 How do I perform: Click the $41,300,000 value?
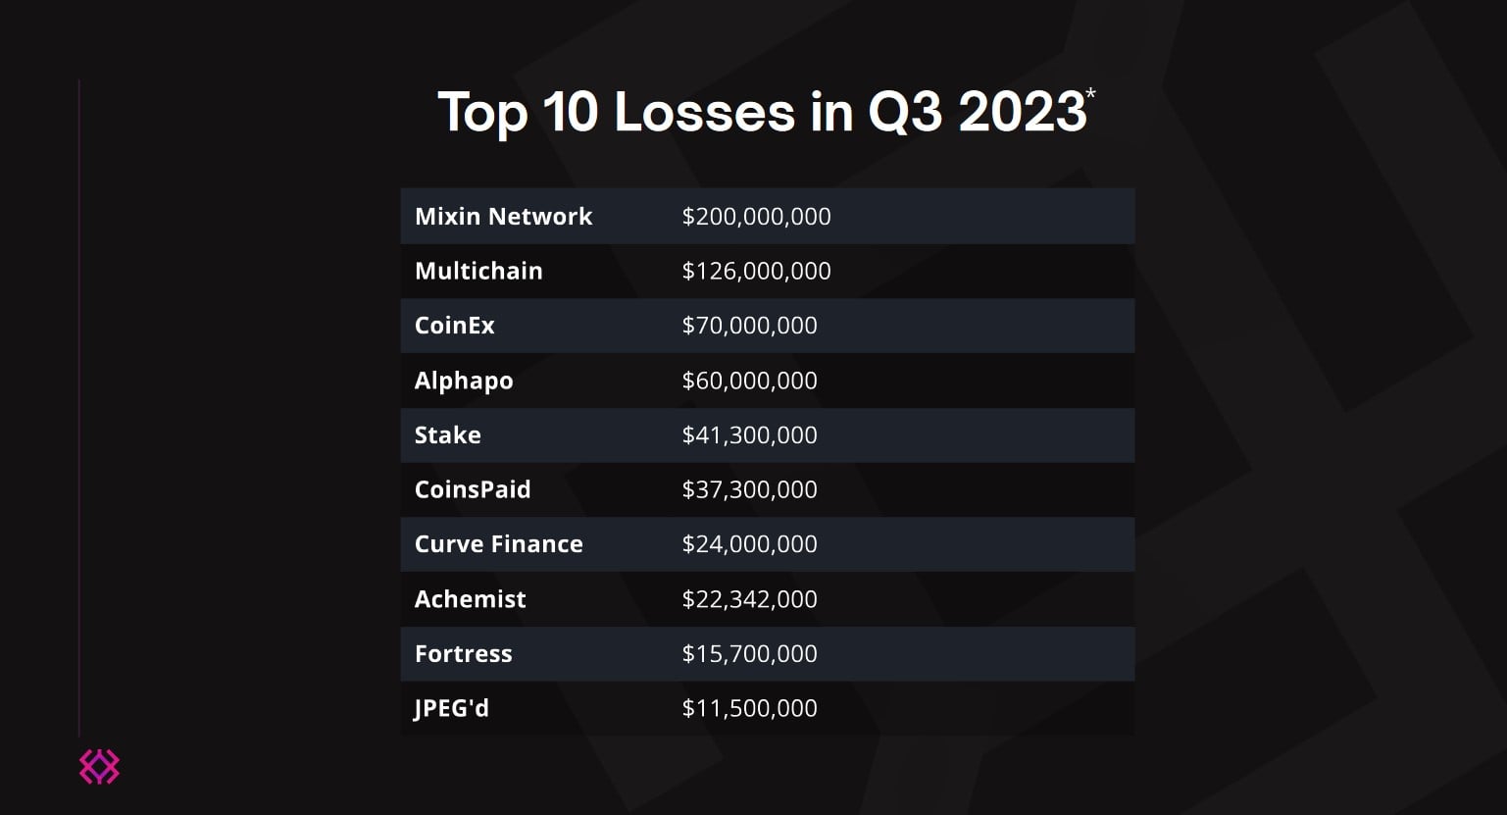pos(749,435)
